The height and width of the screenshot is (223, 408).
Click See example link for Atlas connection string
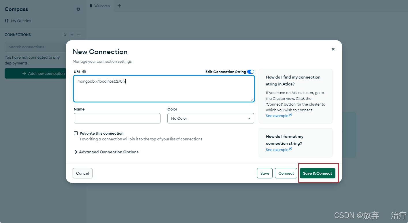click(279, 116)
